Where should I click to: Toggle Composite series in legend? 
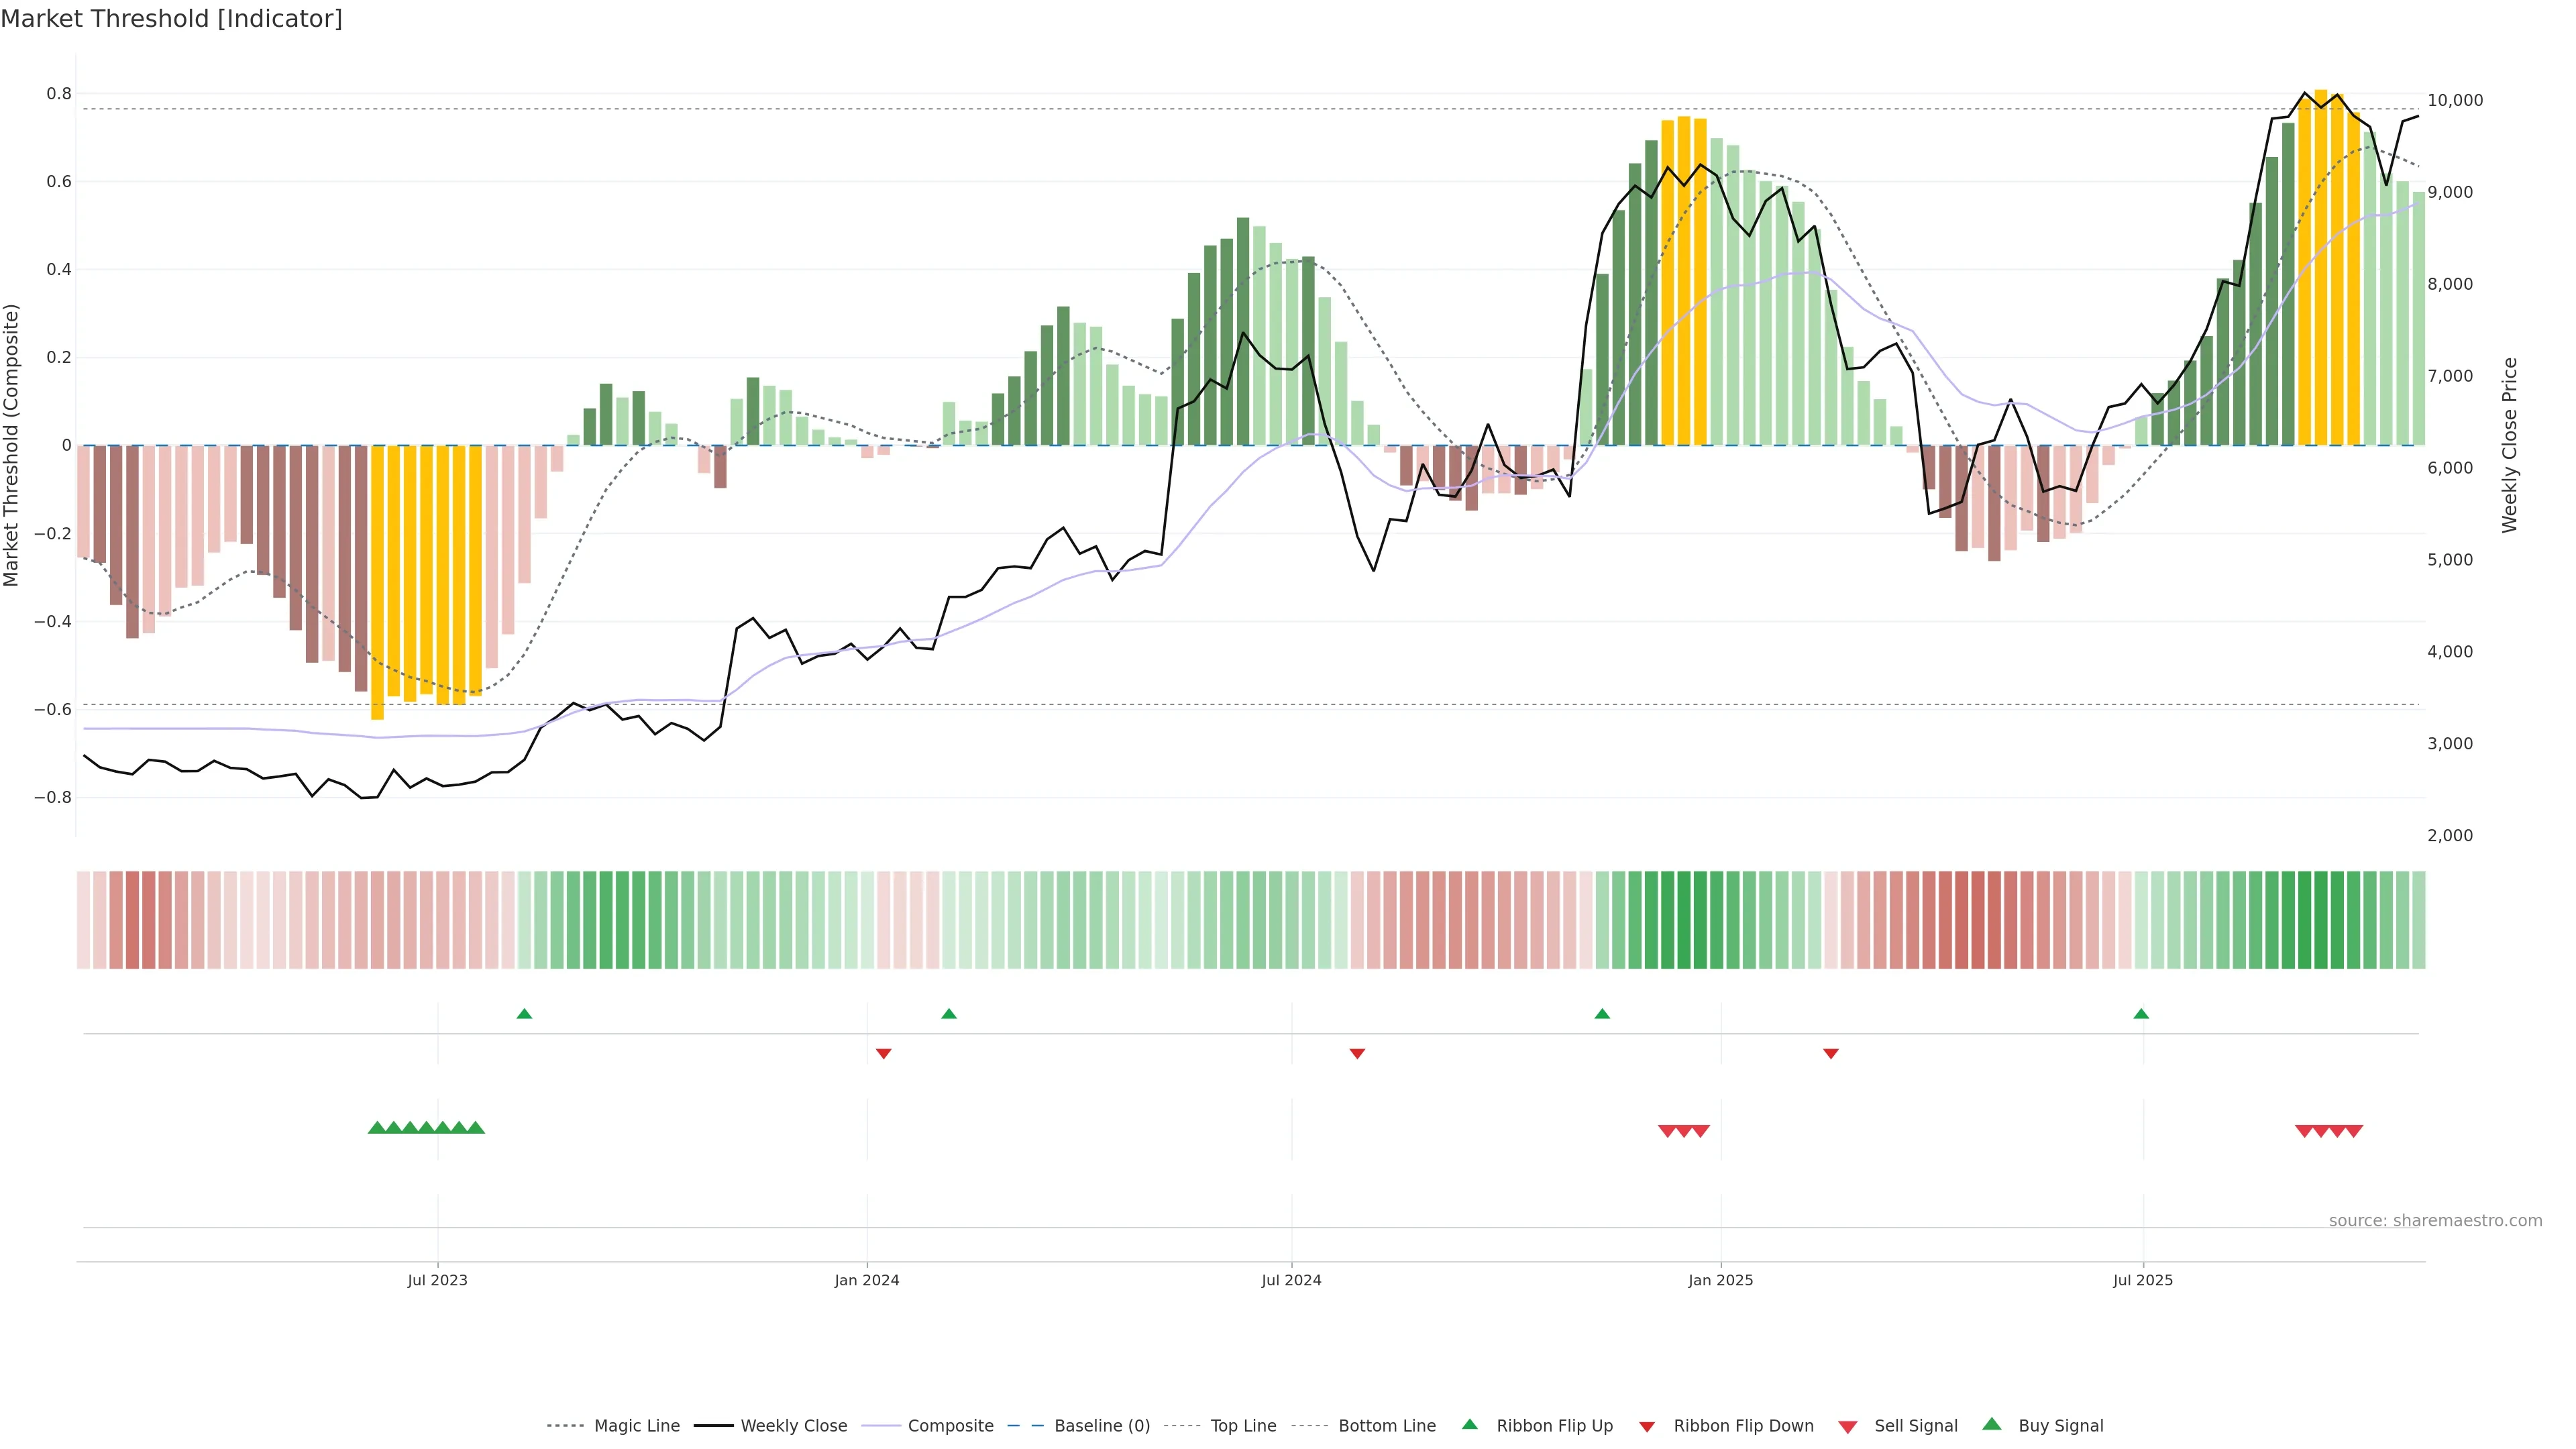[x=950, y=1426]
